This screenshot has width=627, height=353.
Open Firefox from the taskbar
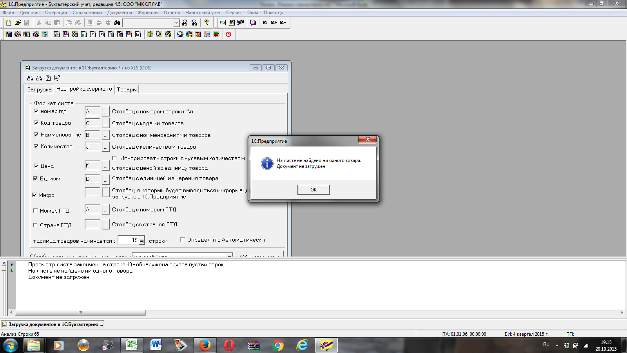(205, 345)
